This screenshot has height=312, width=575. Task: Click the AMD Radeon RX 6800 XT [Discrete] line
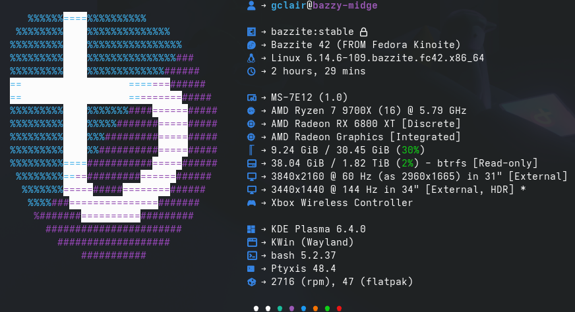(x=365, y=124)
